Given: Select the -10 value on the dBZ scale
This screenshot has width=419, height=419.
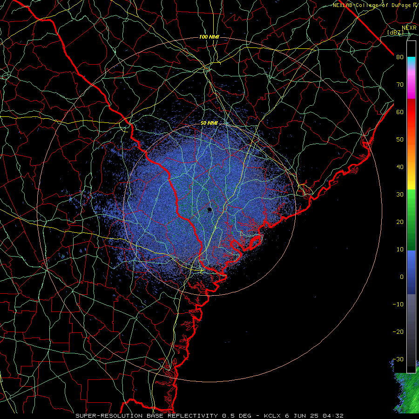Looking at the screenshot, I should pyautogui.click(x=398, y=304).
